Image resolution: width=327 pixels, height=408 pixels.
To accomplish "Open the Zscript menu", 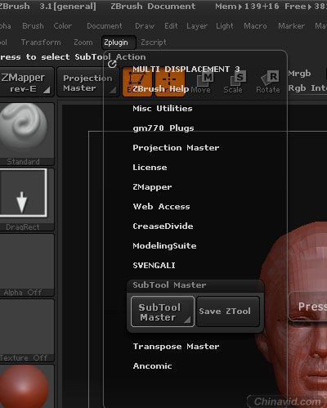I will (154, 43).
